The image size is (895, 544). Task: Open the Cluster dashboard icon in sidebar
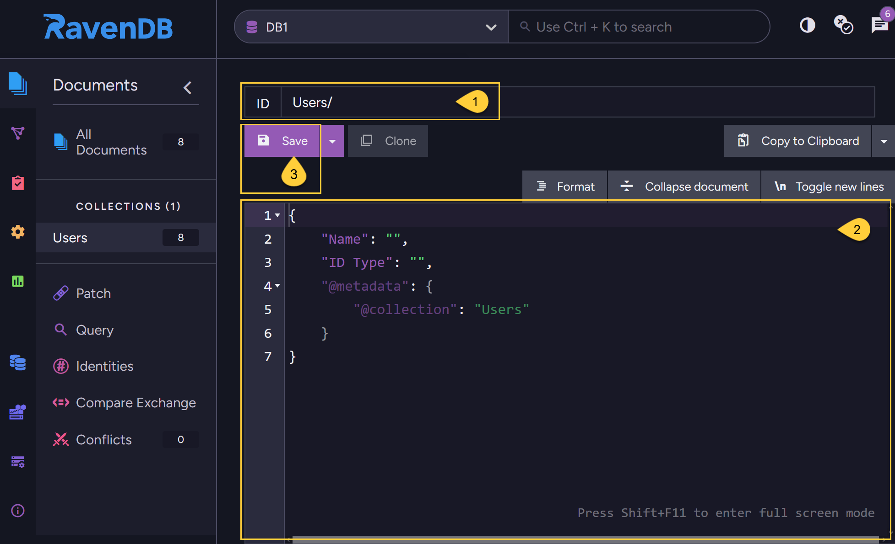[x=17, y=412]
